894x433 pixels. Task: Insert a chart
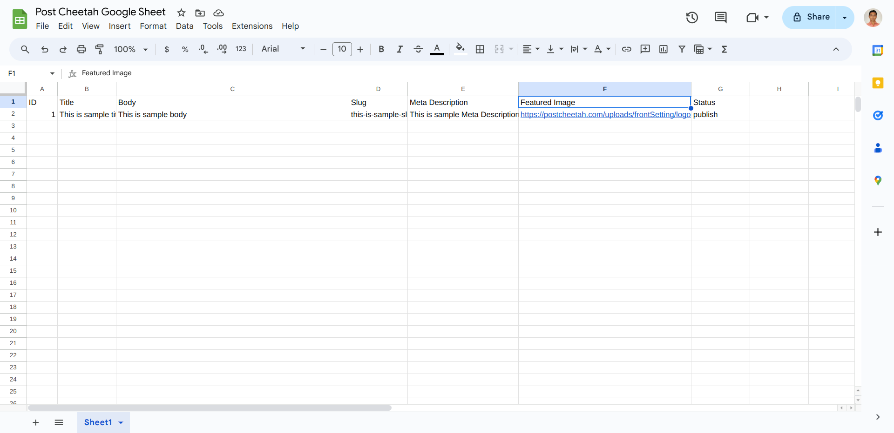(x=664, y=49)
